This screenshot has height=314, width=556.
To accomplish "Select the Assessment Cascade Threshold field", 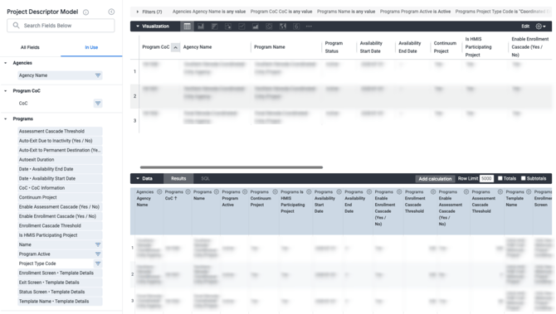I will pyautogui.click(x=60, y=132).
